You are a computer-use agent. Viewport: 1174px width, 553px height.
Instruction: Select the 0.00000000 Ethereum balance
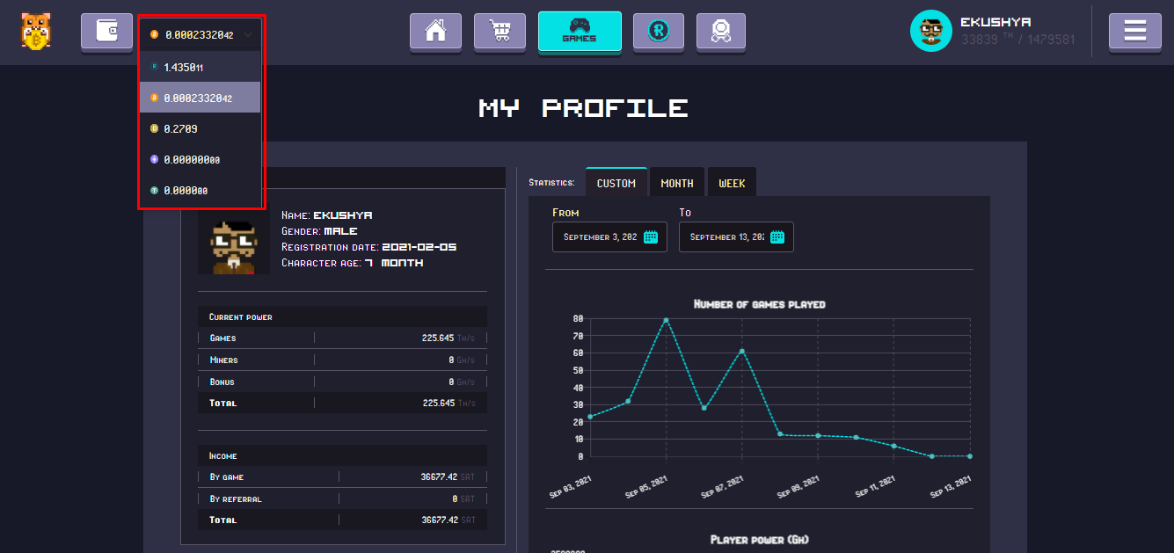pos(201,159)
